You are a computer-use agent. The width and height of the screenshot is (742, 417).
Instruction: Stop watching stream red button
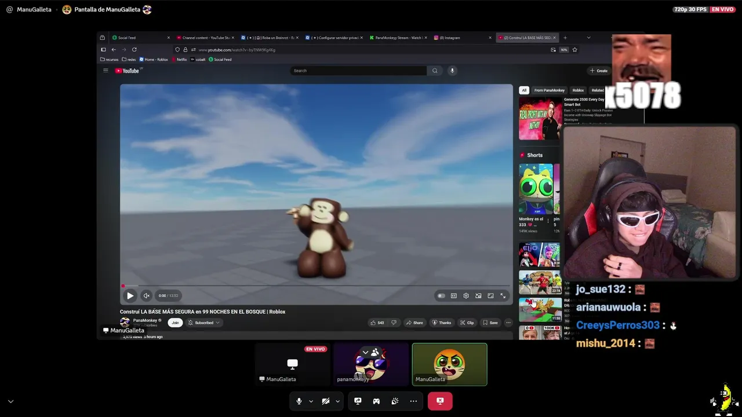click(x=440, y=401)
